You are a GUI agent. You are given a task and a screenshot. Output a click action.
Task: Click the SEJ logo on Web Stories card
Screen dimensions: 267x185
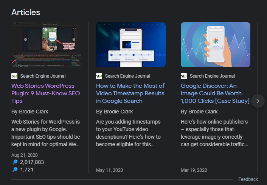pyautogui.click(x=14, y=76)
